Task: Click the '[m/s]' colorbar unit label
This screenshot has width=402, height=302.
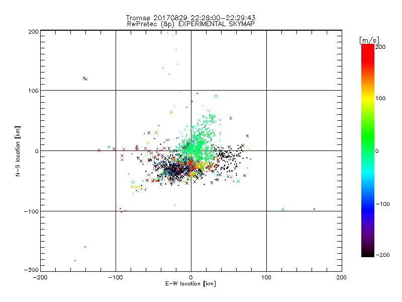Action: coord(369,40)
